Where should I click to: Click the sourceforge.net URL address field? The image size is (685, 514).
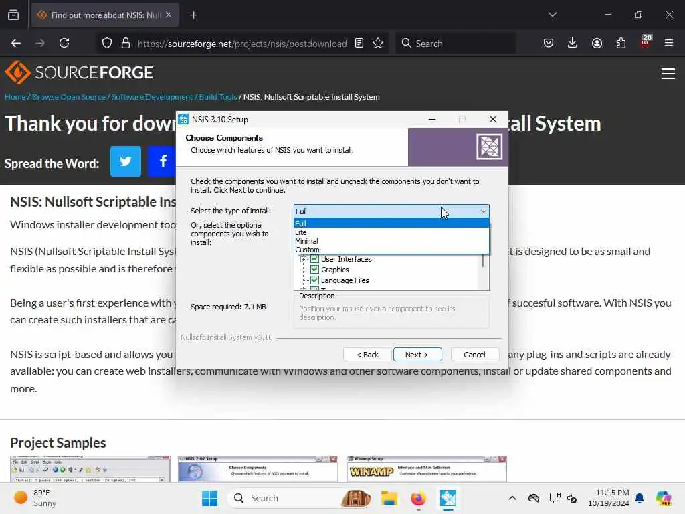point(242,44)
